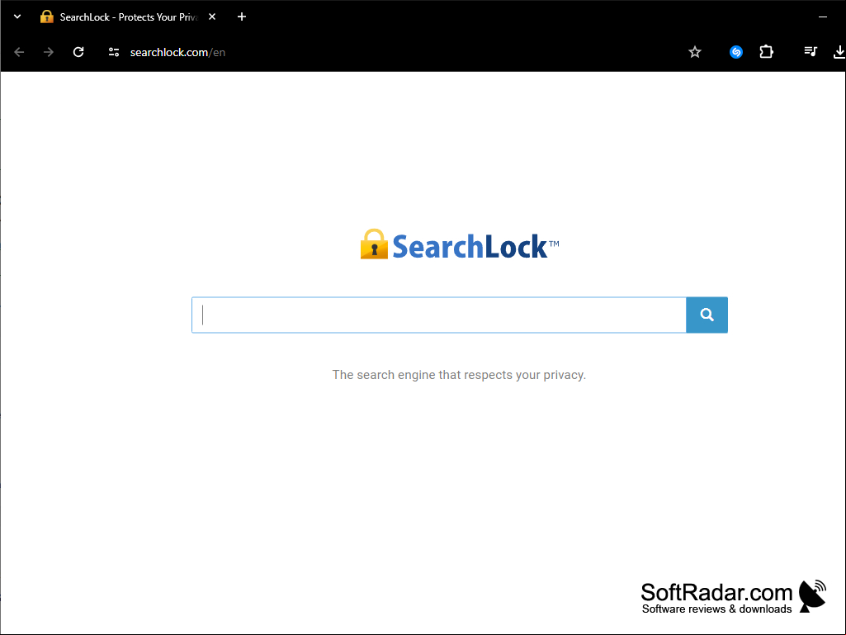Image resolution: width=846 pixels, height=635 pixels.
Task: Close the SearchLock tab
Action: coord(212,17)
